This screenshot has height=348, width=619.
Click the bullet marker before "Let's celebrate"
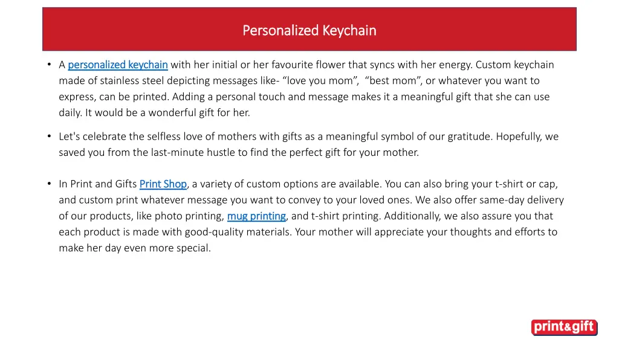tap(48, 137)
